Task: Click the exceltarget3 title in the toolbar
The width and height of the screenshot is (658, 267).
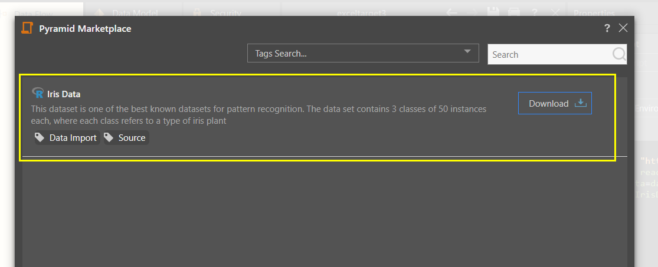Action: [x=361, y=12]
